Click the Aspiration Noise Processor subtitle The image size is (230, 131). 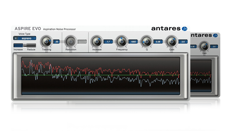tap(59, 29)
